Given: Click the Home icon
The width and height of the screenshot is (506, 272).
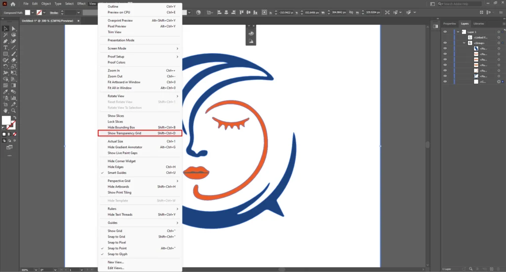Looking at the screenshot, I should [x=13, y=4].
